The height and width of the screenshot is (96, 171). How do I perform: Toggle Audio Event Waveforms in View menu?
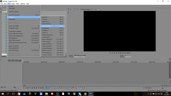(24, 36)
